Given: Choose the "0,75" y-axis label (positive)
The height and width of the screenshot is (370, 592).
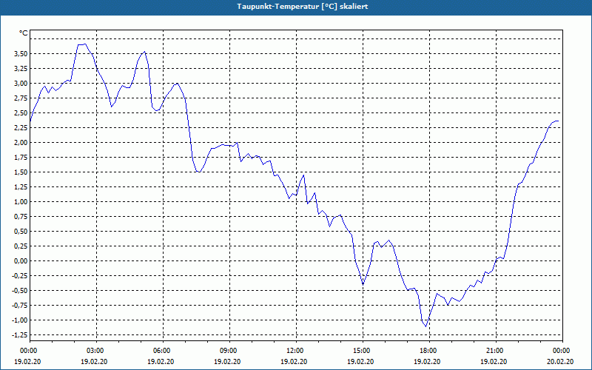Looking at the screenshot, I should (21, 216).
